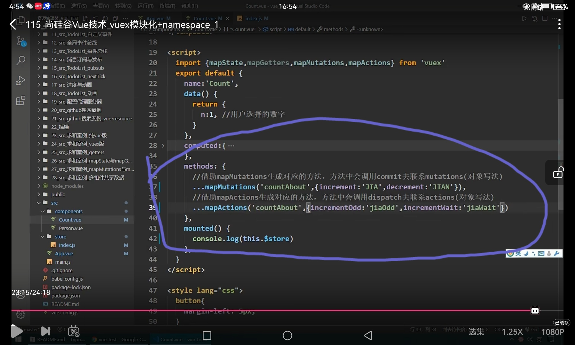Go back with top-left arrow
This screenshot has height=345, width=575.
[13, 24]
